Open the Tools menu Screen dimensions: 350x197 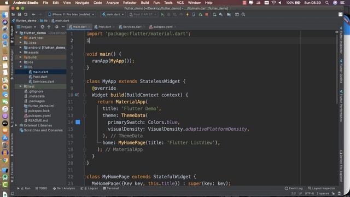(x=168, y=3)
